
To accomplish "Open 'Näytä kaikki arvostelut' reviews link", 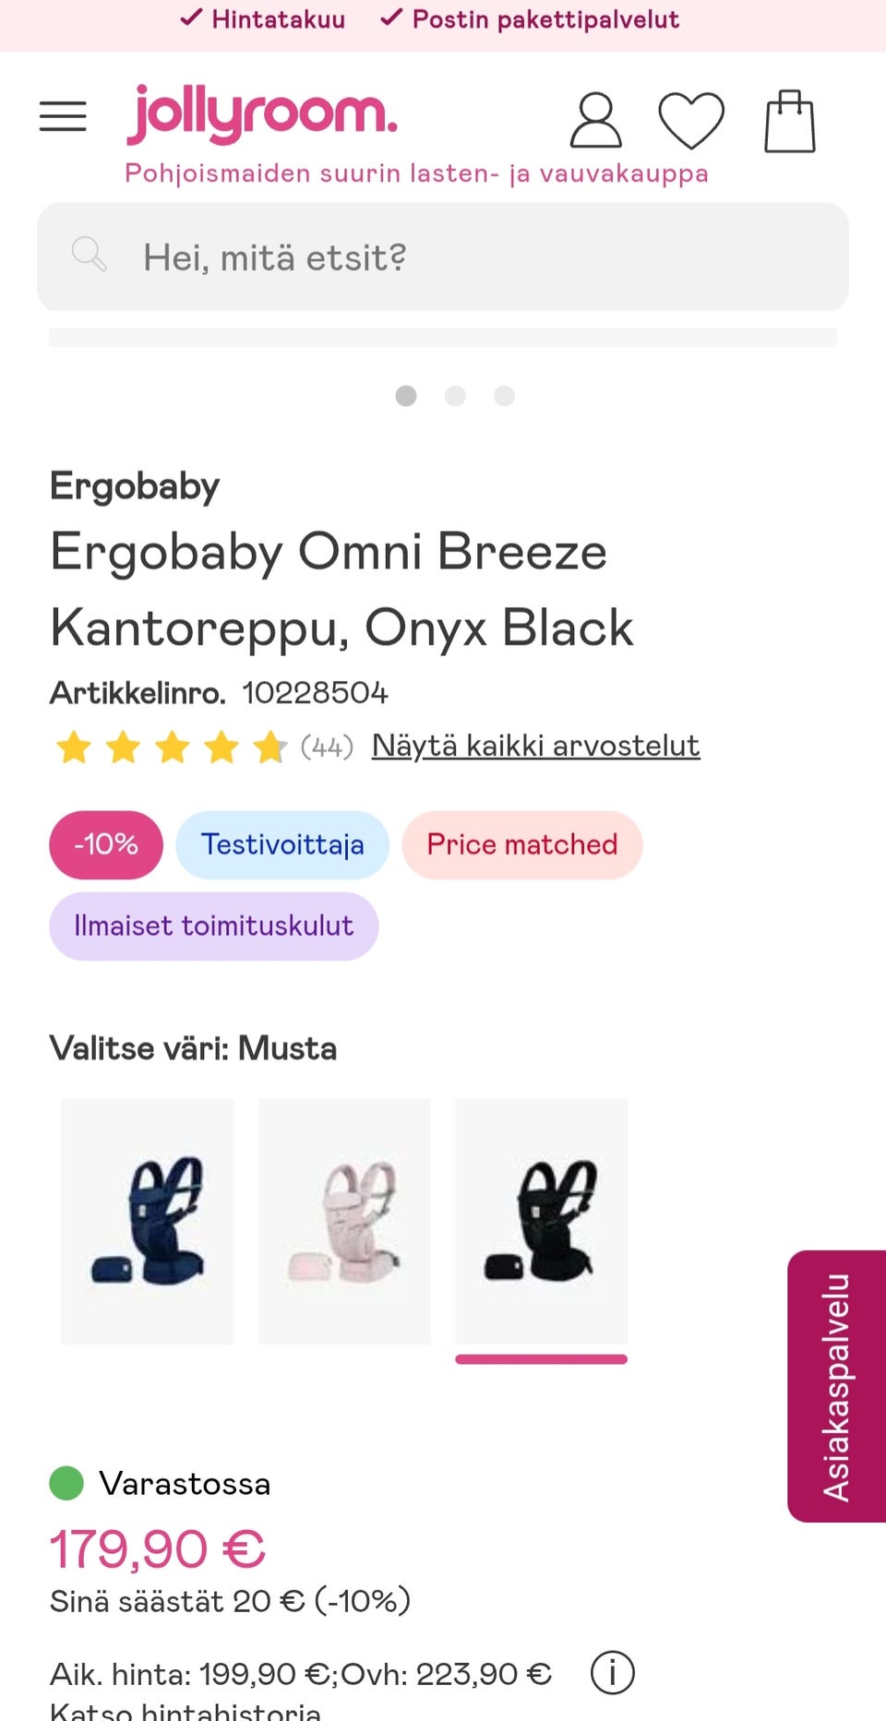I will click(x=535, y=746).
